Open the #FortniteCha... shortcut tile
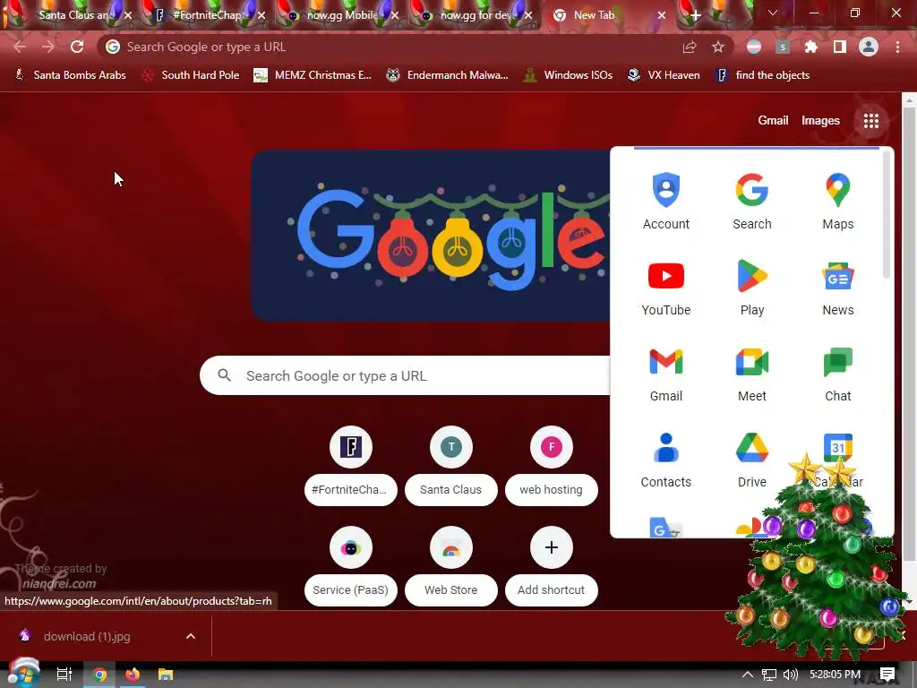Screen dimensions: 917x688 tap(351, 465)
